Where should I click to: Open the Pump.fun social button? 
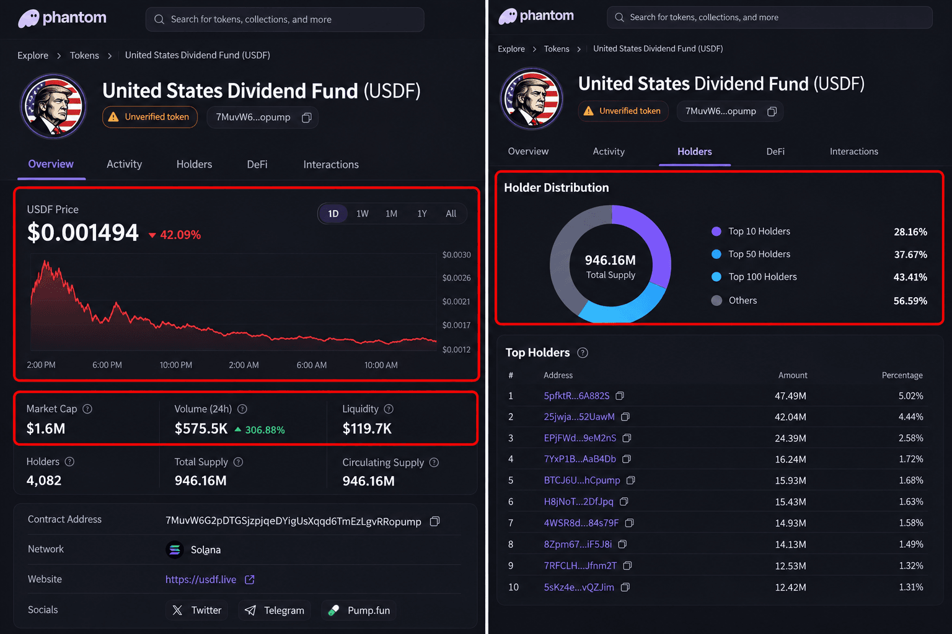tap(359, 610)
